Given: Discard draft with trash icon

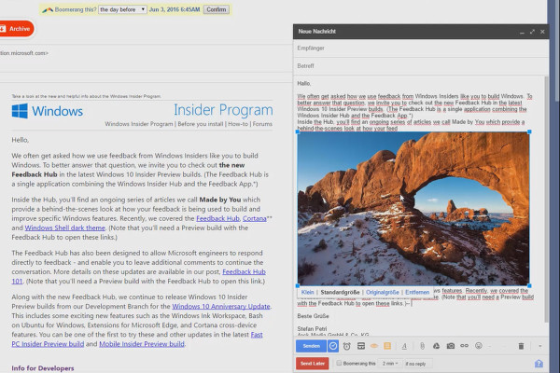Looking at the screenshot, I should tap(521, 346).
